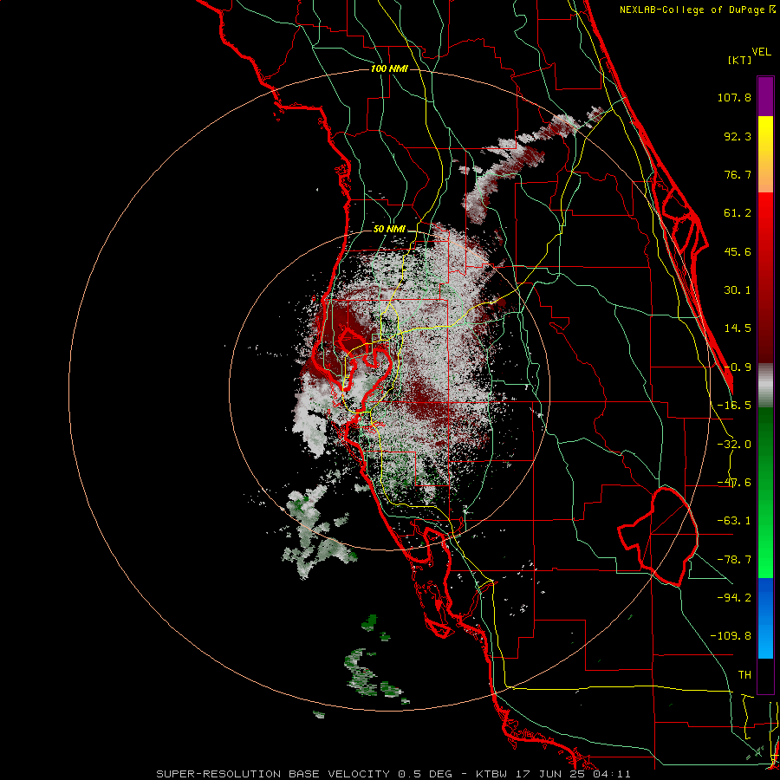Viewport: 780px width, 780px height.
Task: Click the -78.7 value on the velocity scale
Action: point(734,560)
